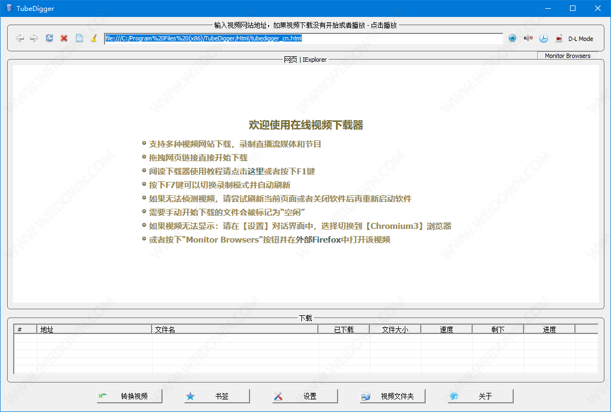
Task: Focus the URL address field
Action: [304, 38]
